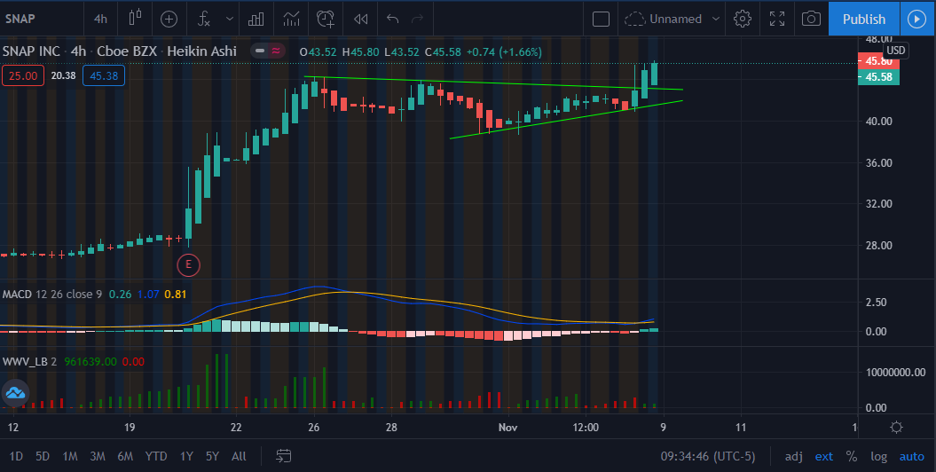Set range to YTD
936x472 pixels.
[156, 457]
